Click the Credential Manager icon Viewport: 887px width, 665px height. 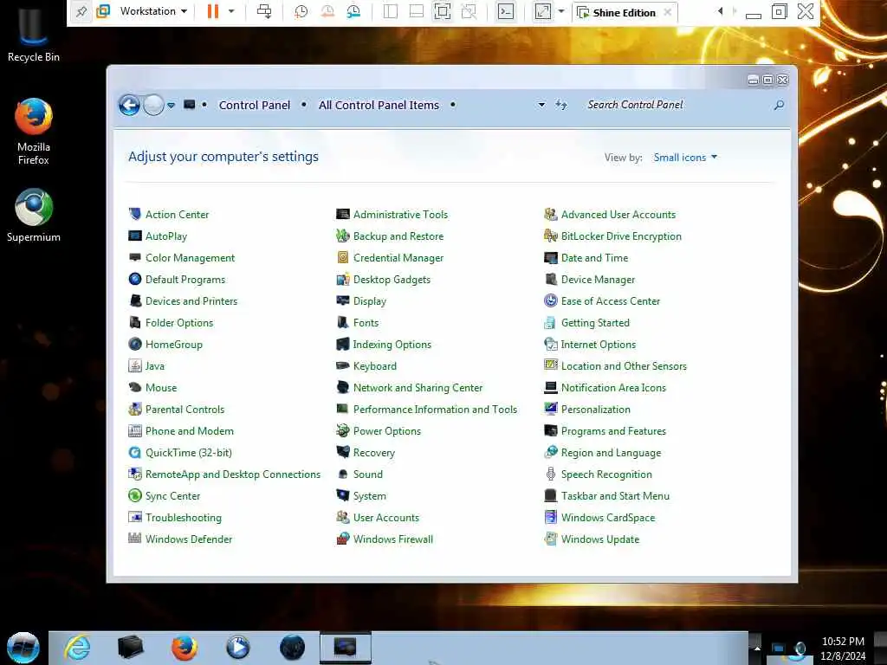[x=343, y=258]
